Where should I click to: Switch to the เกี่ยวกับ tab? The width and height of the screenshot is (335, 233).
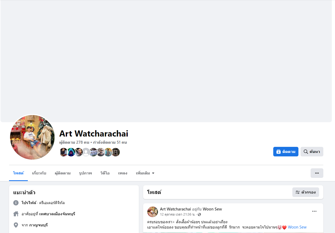39,173
